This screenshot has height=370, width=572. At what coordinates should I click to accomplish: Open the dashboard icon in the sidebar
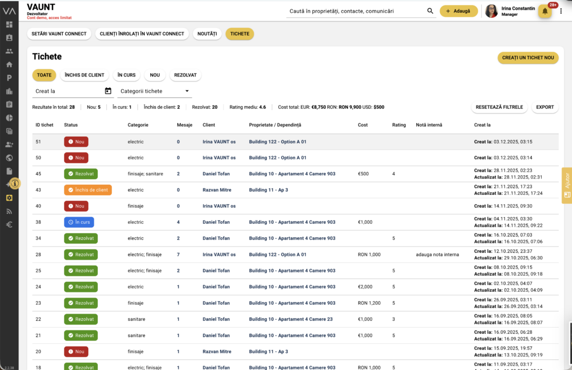pyautogui.click(x=9, y=25)
